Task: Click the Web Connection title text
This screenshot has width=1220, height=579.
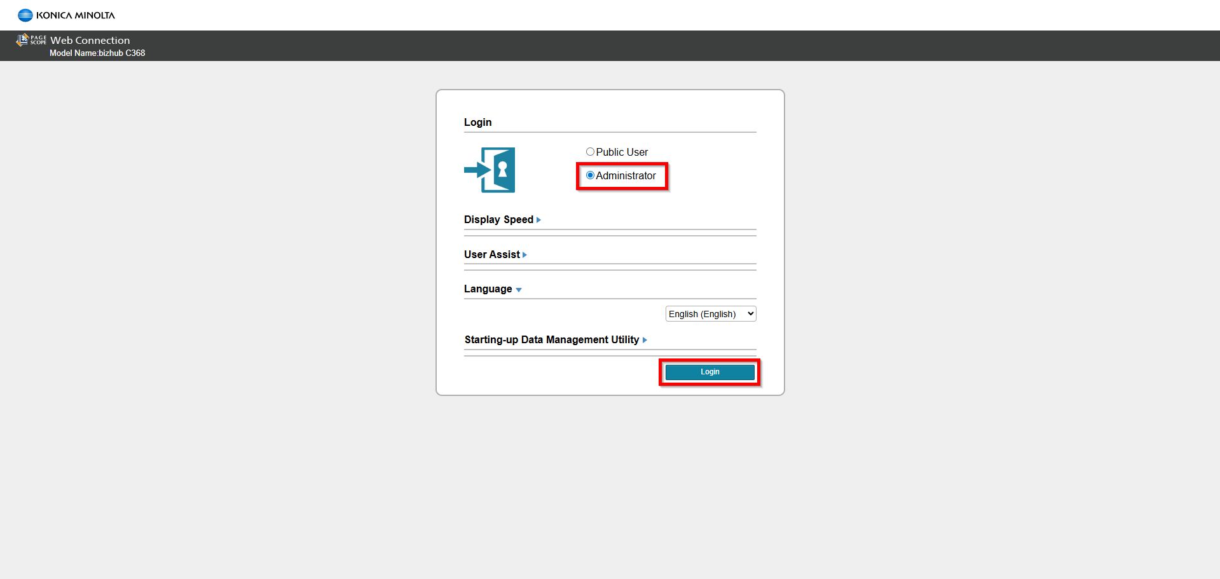Action: point(90,41)
